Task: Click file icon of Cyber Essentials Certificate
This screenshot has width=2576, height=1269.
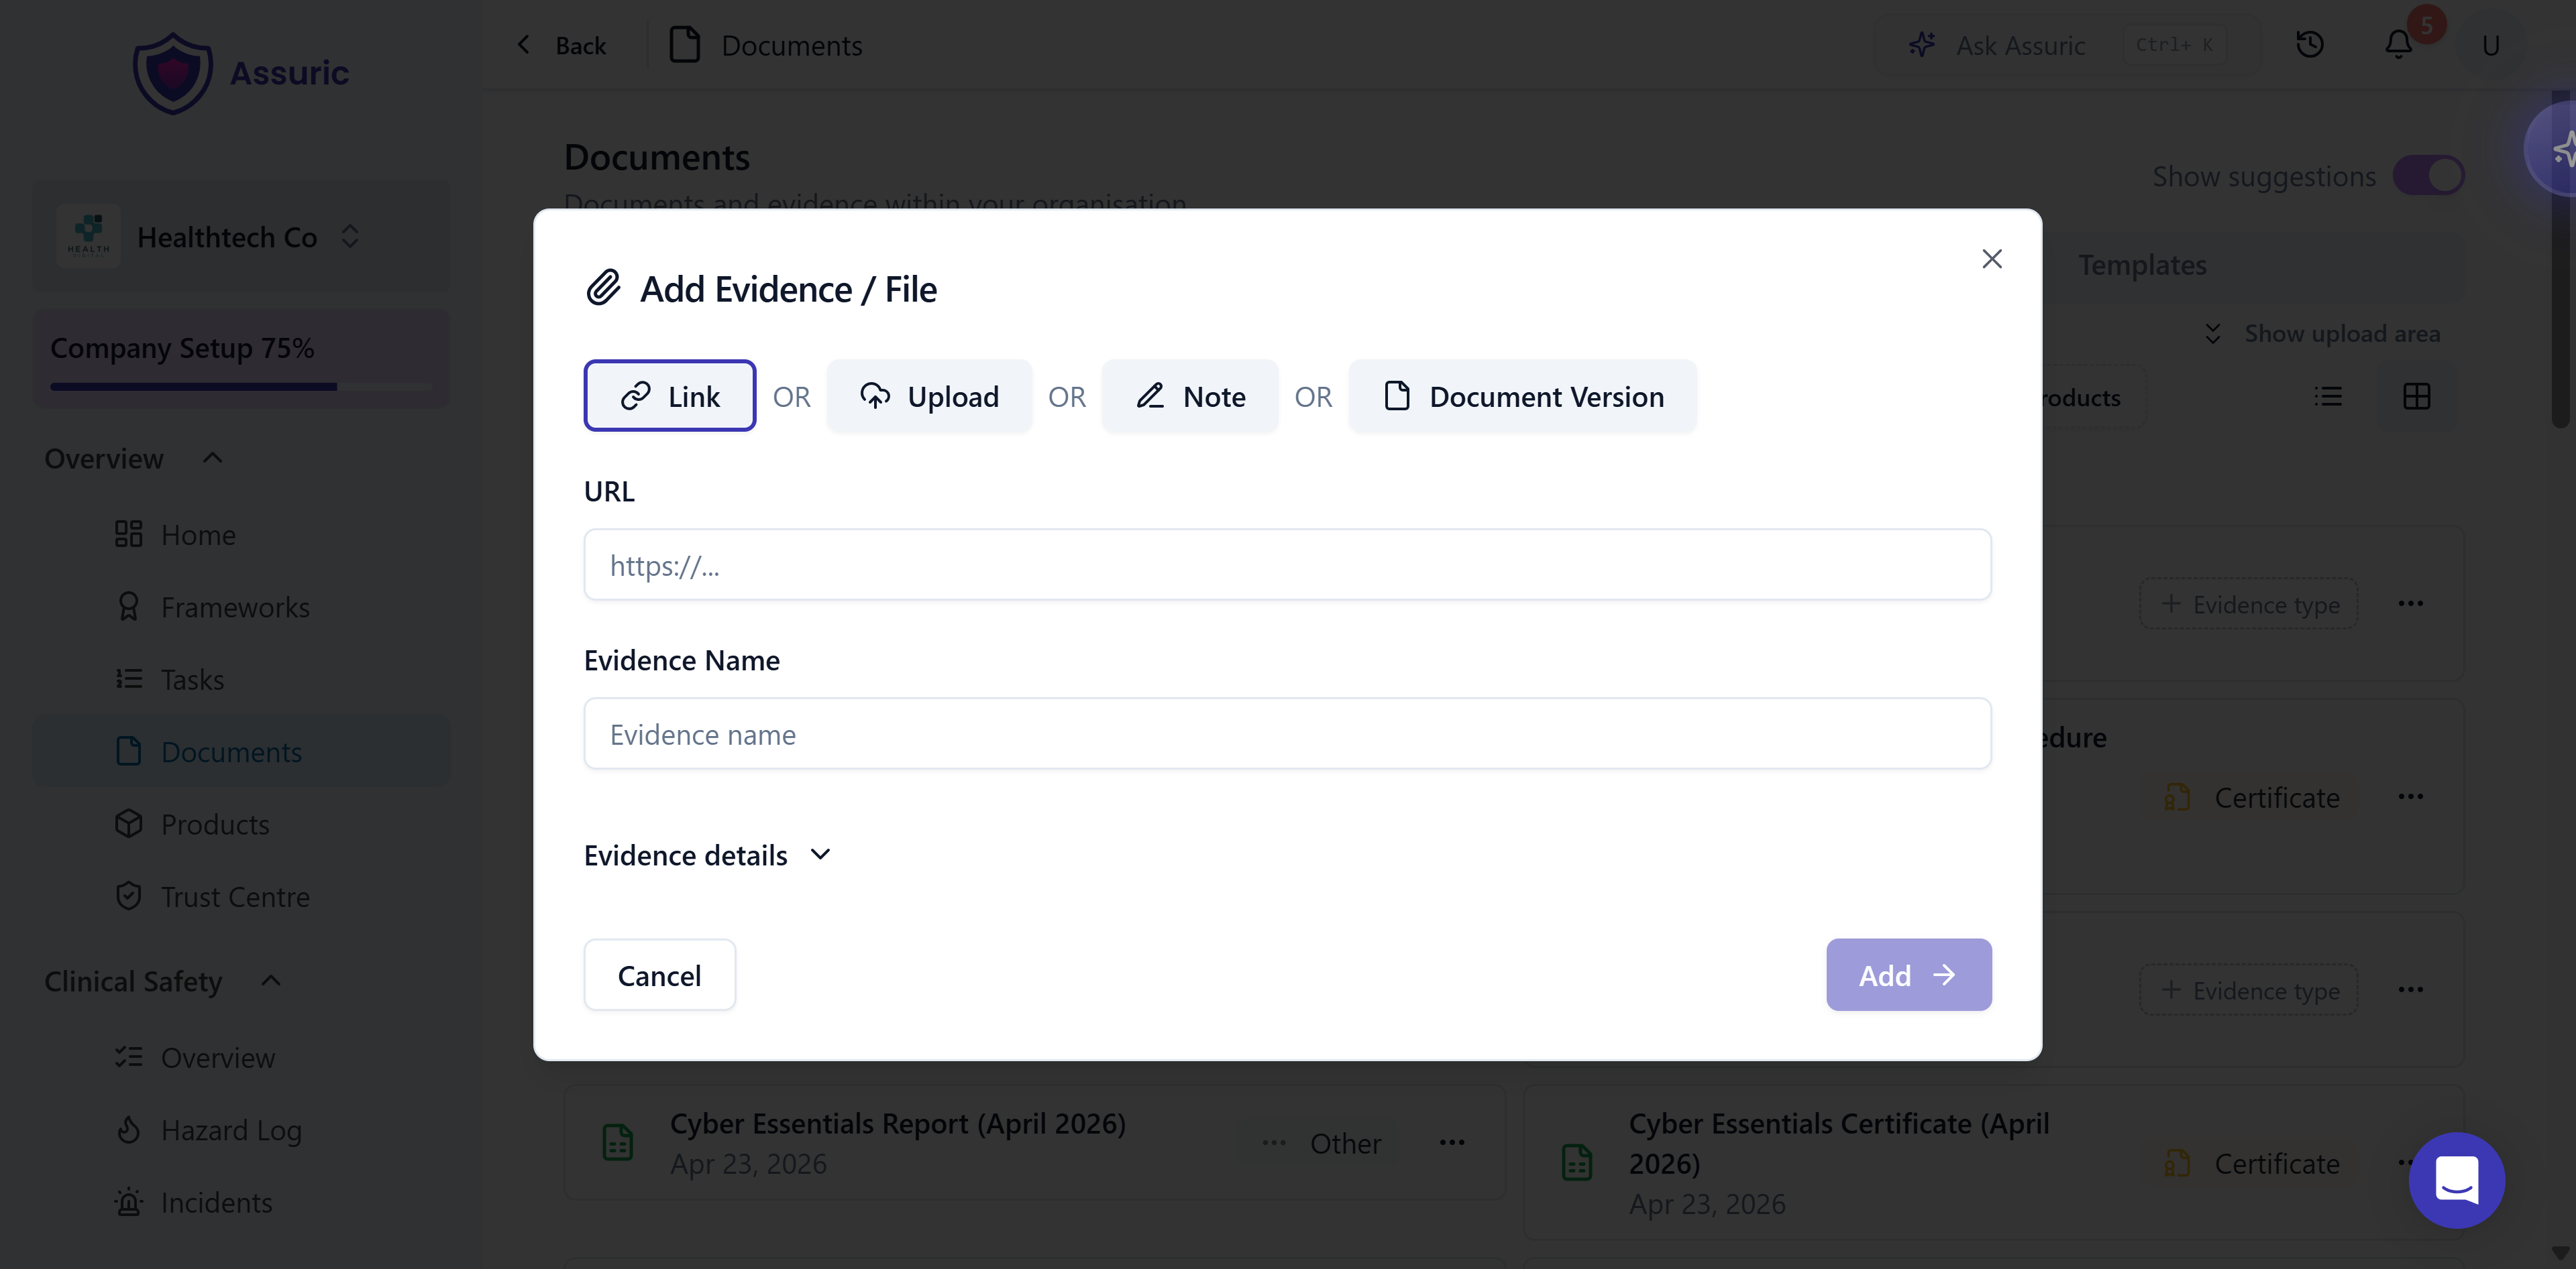Action: 1577,1162
